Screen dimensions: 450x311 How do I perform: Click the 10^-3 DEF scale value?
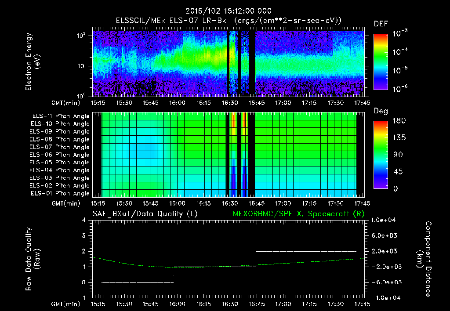pos(400,33)
